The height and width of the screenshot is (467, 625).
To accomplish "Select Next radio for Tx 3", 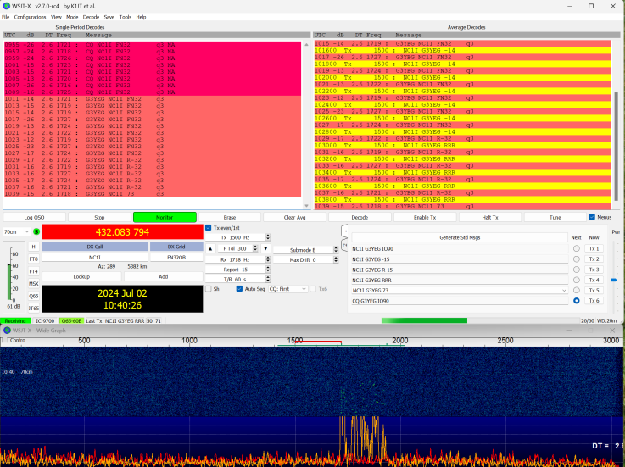I will click(577, 270).
